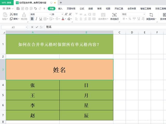
Task: Switch to the 数据 (Data) tab
Action: pos(91,9)
